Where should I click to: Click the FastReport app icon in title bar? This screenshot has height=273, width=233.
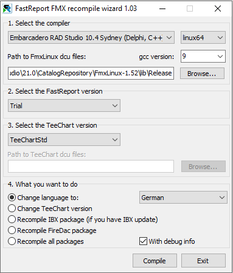click(7, 9)
